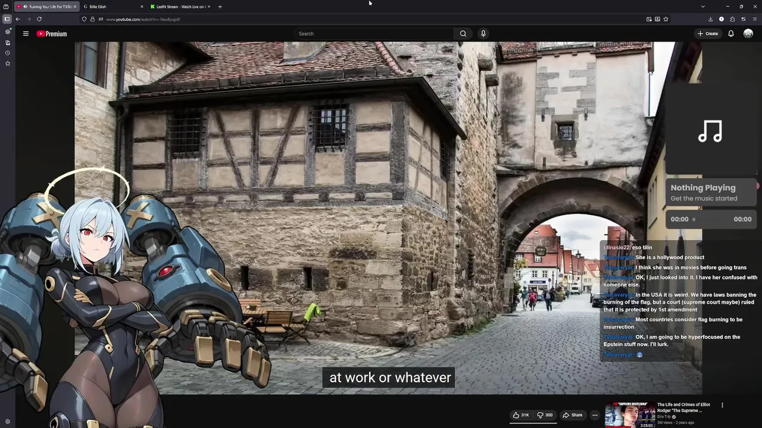Image resolution: width=762 pixels, height=428 pixels.
Task: Click chat username 'lilinasio22'
Action: tap(616, 247)
